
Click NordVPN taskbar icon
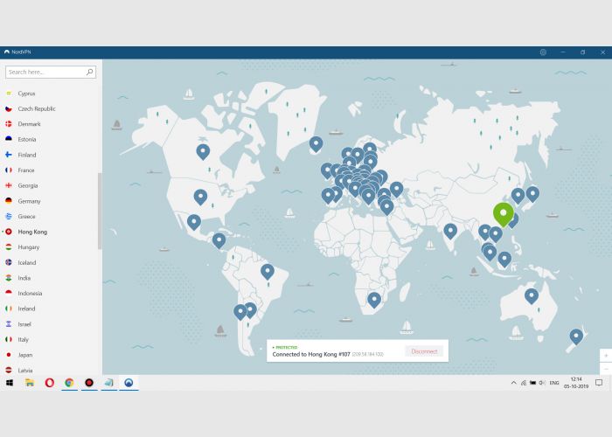coord(129,383)
